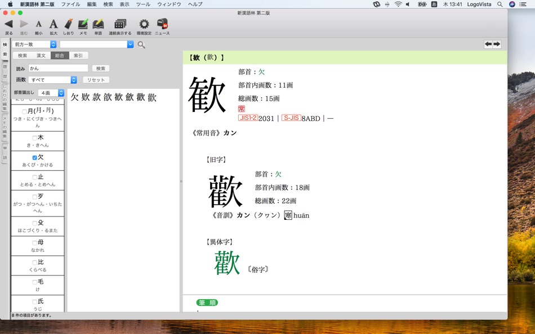Viewport: 535px width, 334px height.
Task: Open the 単語 vertical sidebar tab
Action: (5, 153)
